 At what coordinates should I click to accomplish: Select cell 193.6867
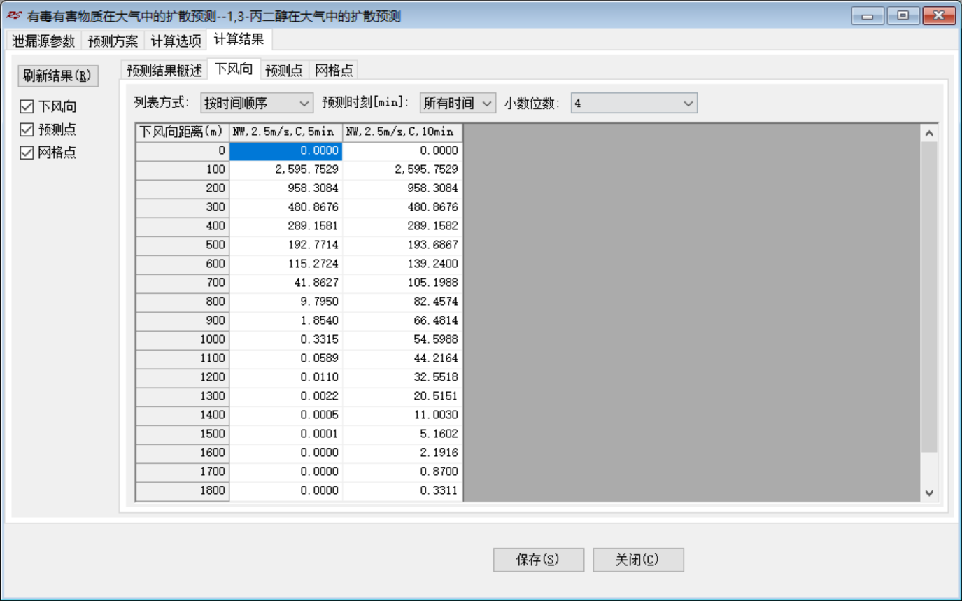coord(403,245)
